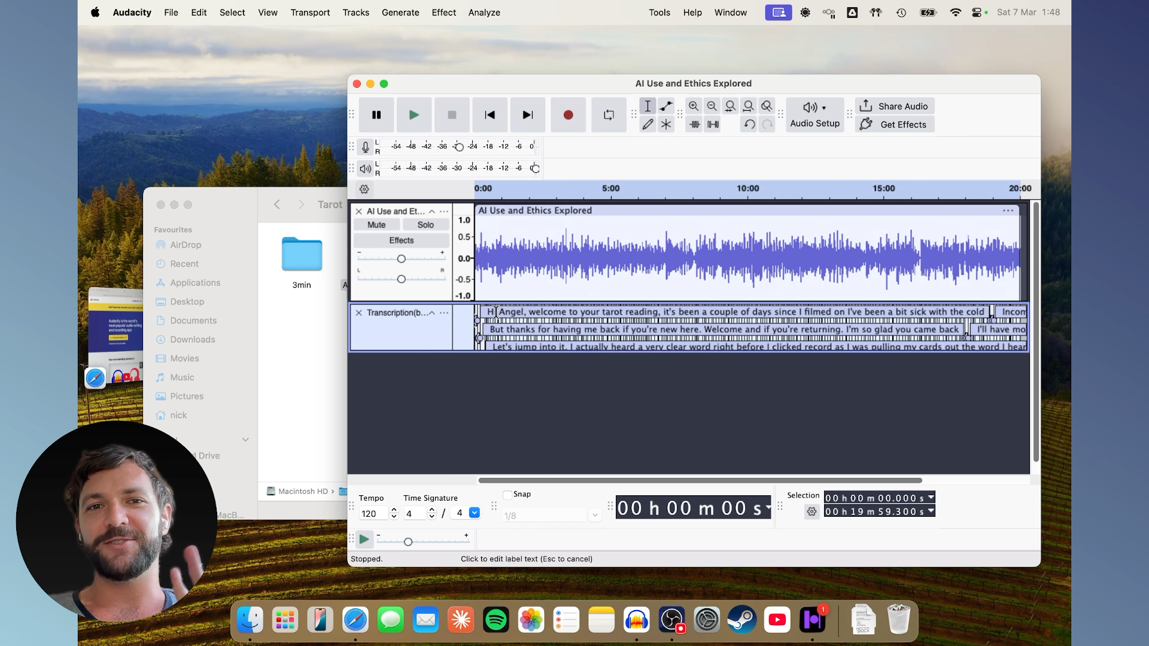Mute the AI Use and Ethics track

[376, 225]
